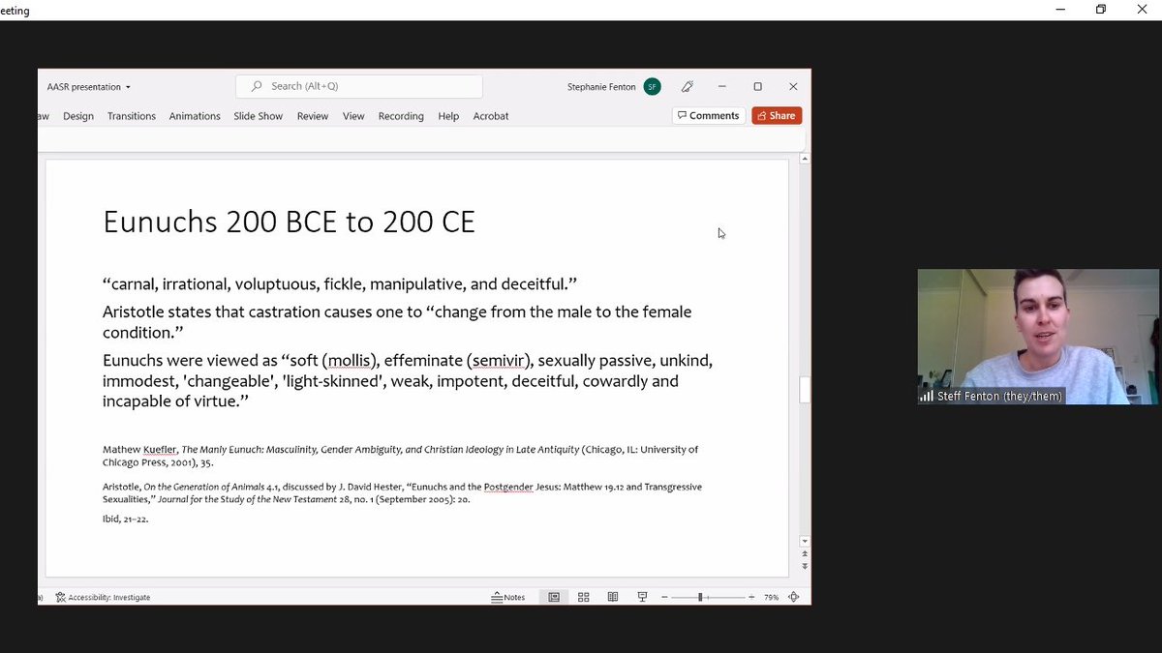The image size is (1162, 653).
Task: Click vertical scrollbar down arrow
Action: click(805, 541)
